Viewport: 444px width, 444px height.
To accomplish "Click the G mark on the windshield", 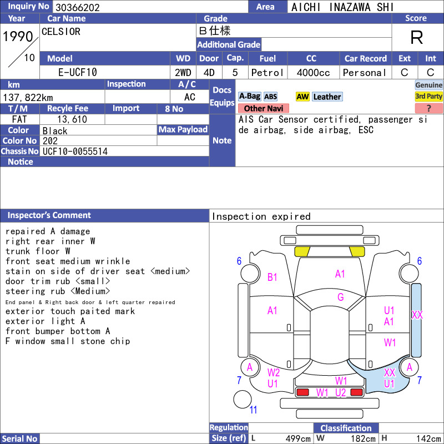I will pos(340,297).
